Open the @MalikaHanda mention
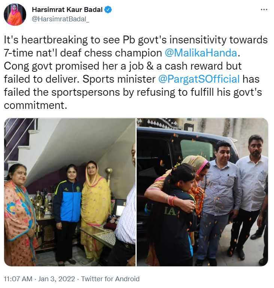Viewport: 274px width, 288px height. pos(201,53)
